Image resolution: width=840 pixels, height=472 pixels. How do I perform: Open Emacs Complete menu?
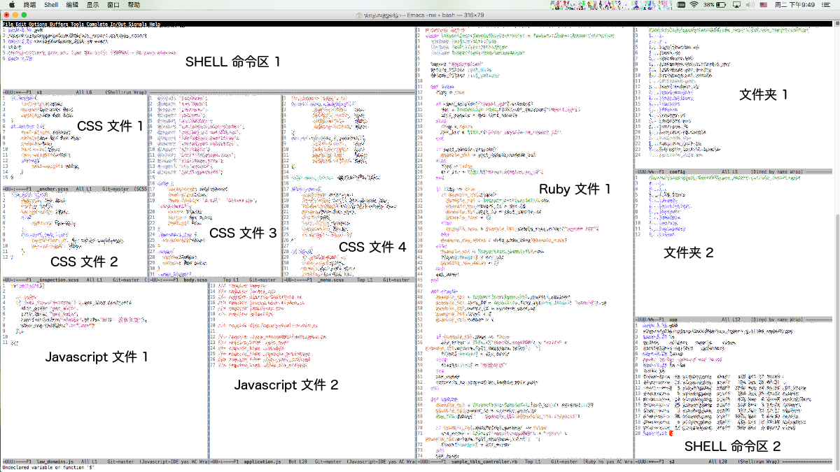click(x=99, y=24)
